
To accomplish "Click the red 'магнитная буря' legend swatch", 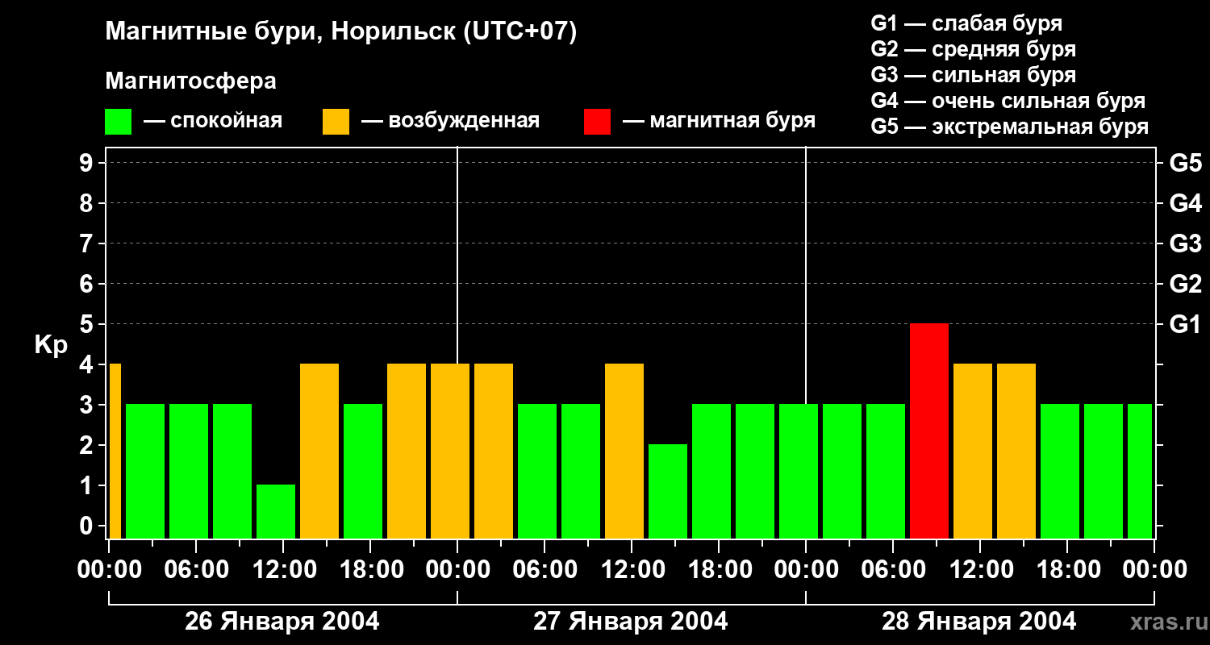I will click(597, 122).
